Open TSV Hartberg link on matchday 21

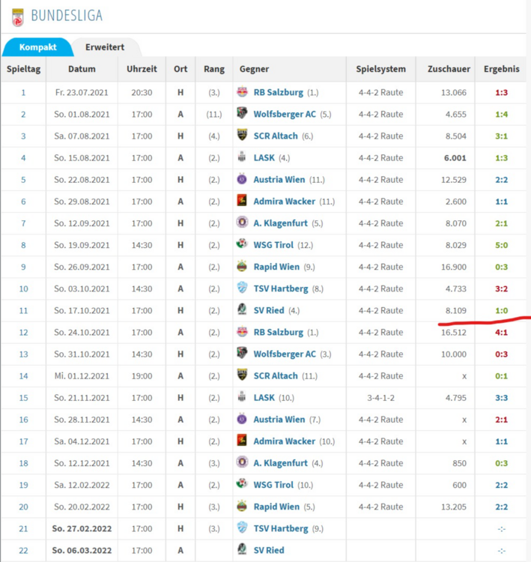tap(281, 529)
